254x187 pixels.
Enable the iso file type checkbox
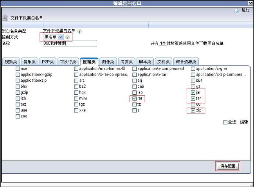[x=135, y=93]
